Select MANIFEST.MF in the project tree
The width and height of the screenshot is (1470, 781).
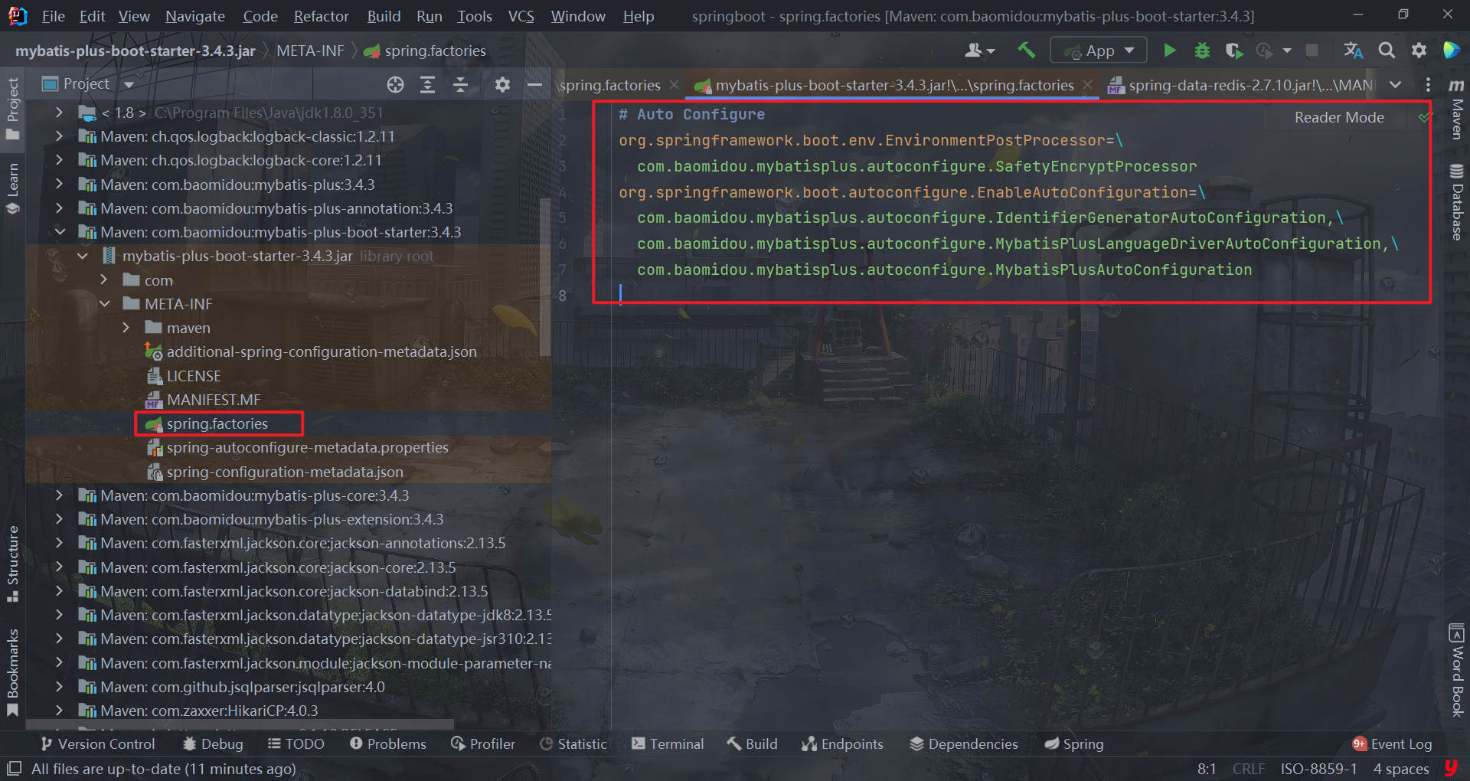(x=213, y=400)
